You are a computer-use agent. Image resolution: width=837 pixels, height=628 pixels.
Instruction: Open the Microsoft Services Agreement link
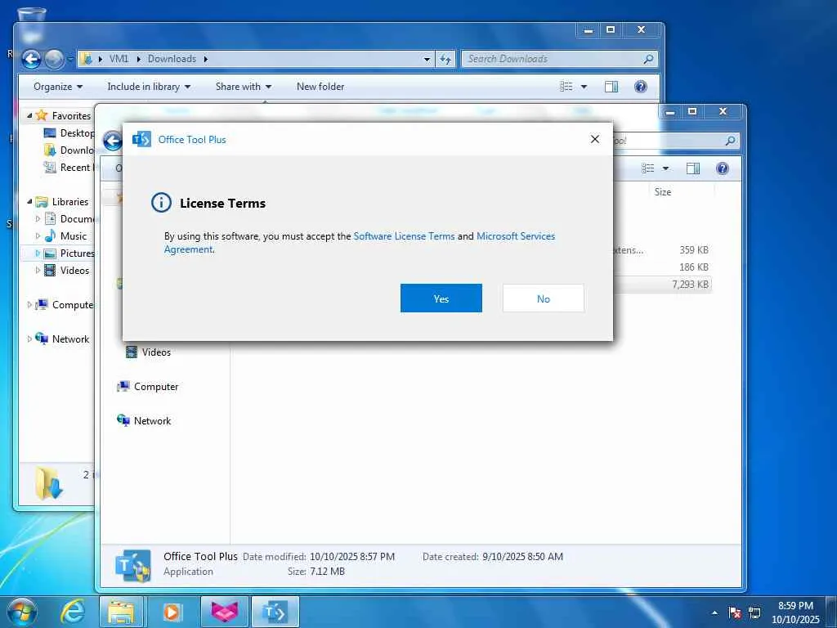pos(360,242)
